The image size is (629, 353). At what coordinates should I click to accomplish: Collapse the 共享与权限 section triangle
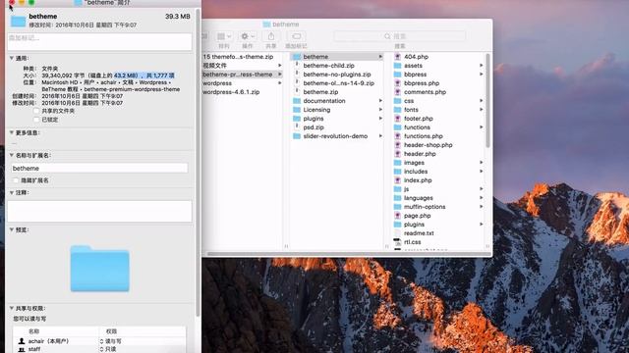click(x=12, y=308)
